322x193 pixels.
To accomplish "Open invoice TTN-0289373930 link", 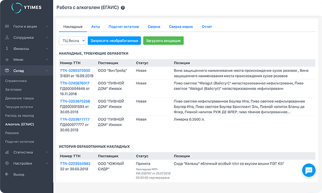I will point(75,70).
